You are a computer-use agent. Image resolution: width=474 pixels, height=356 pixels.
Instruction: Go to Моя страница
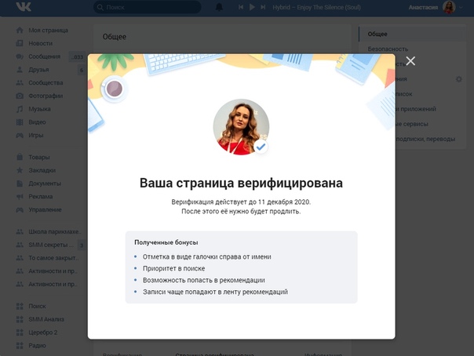[x=48, y=31]
